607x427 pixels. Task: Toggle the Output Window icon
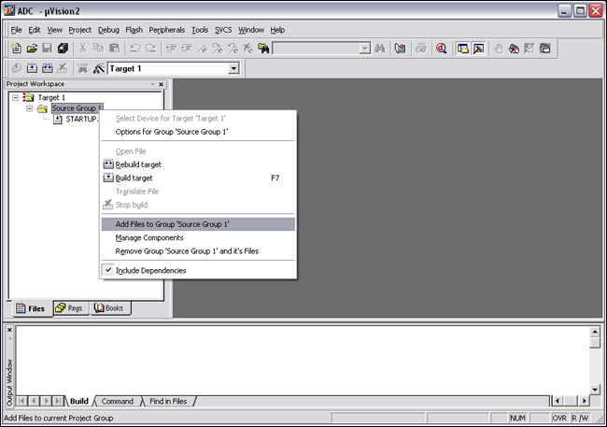coord(478,49)
